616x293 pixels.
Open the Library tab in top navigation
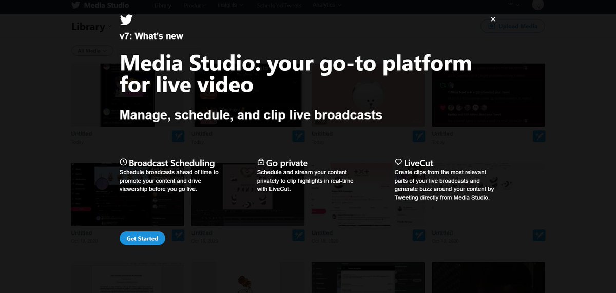point(163,6)
